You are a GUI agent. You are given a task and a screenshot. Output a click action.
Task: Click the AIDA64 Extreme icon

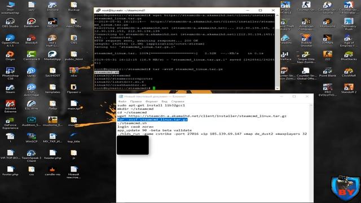tap(10, 107)
